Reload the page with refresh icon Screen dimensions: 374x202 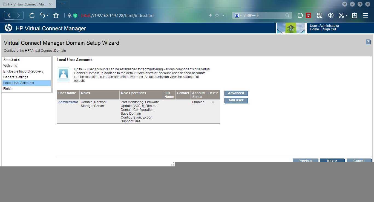(32, 16)
